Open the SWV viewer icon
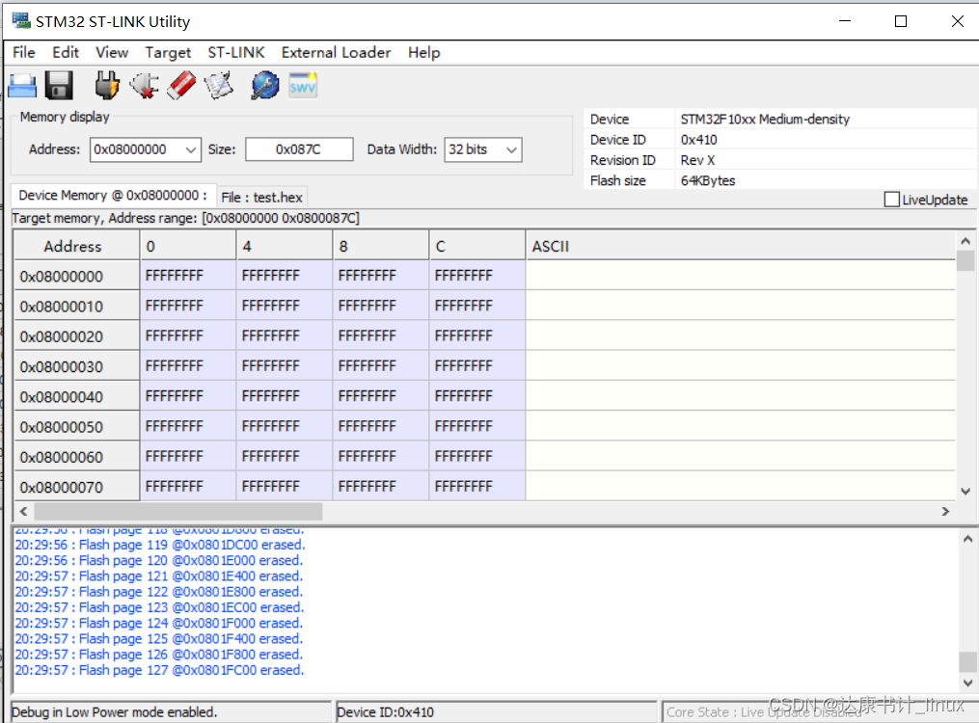 [x=303, y=86]
